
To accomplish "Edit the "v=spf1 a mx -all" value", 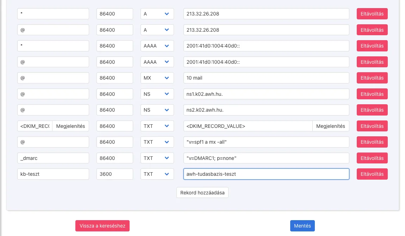I will pos(266,142).
